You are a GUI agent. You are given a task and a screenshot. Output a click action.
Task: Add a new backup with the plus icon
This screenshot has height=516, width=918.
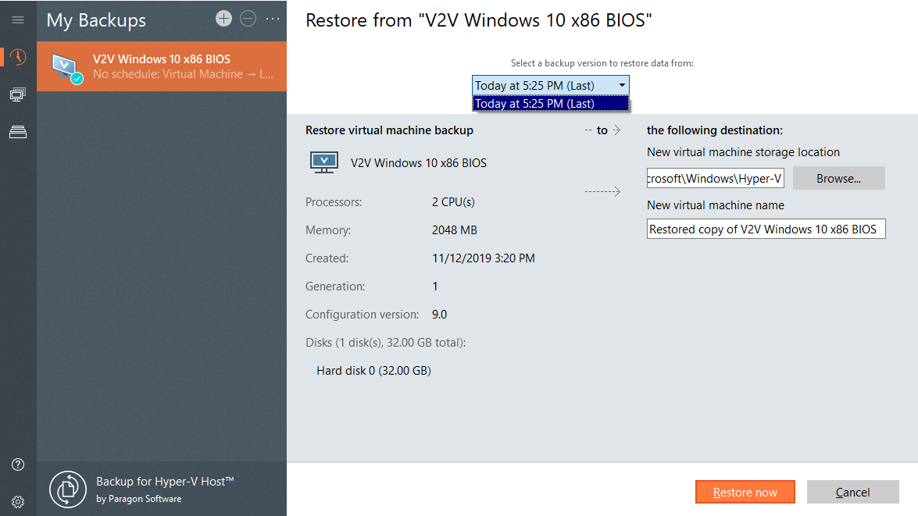coord(223,17)
